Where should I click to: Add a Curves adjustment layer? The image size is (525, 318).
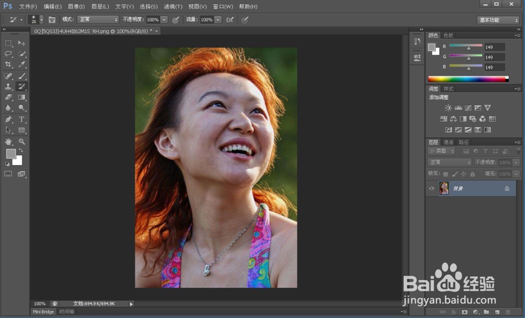point(469,108)
